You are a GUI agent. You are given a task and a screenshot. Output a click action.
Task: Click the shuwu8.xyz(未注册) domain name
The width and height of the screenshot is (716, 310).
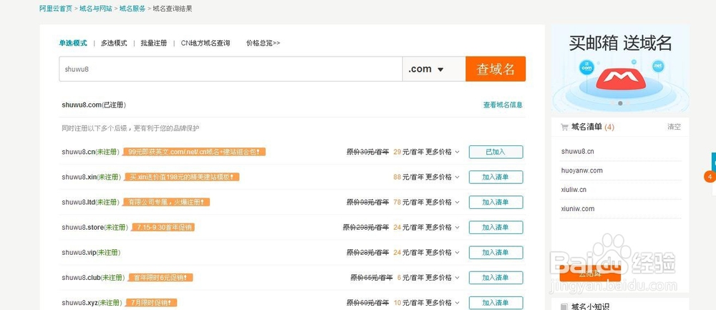92,303
